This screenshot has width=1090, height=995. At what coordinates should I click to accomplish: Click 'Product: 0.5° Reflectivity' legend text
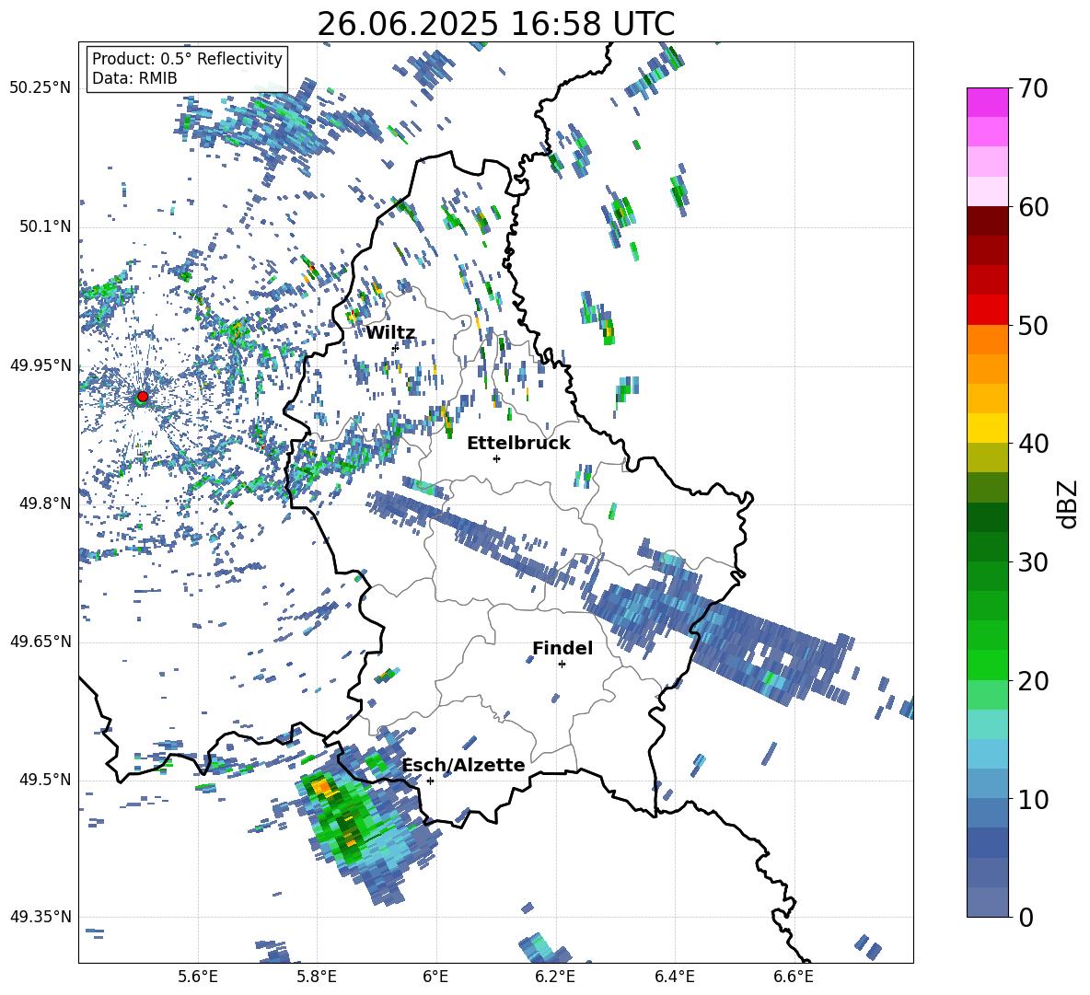pyautogui.click(x=187, y=59)
